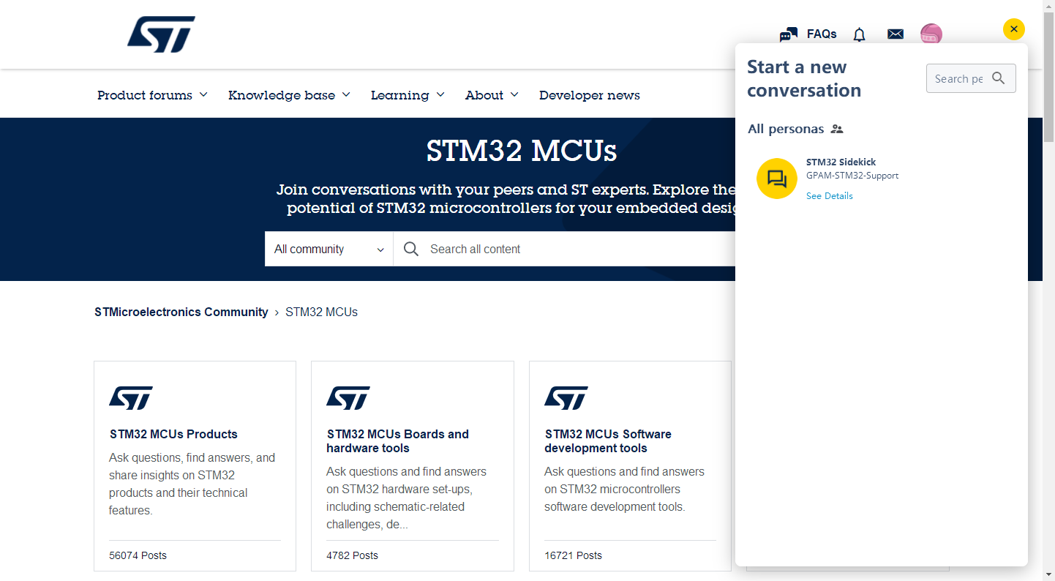This screenshot has height=581, width=1055.
Task: Click the 16721 Posts count
Action: click(573, 555)
